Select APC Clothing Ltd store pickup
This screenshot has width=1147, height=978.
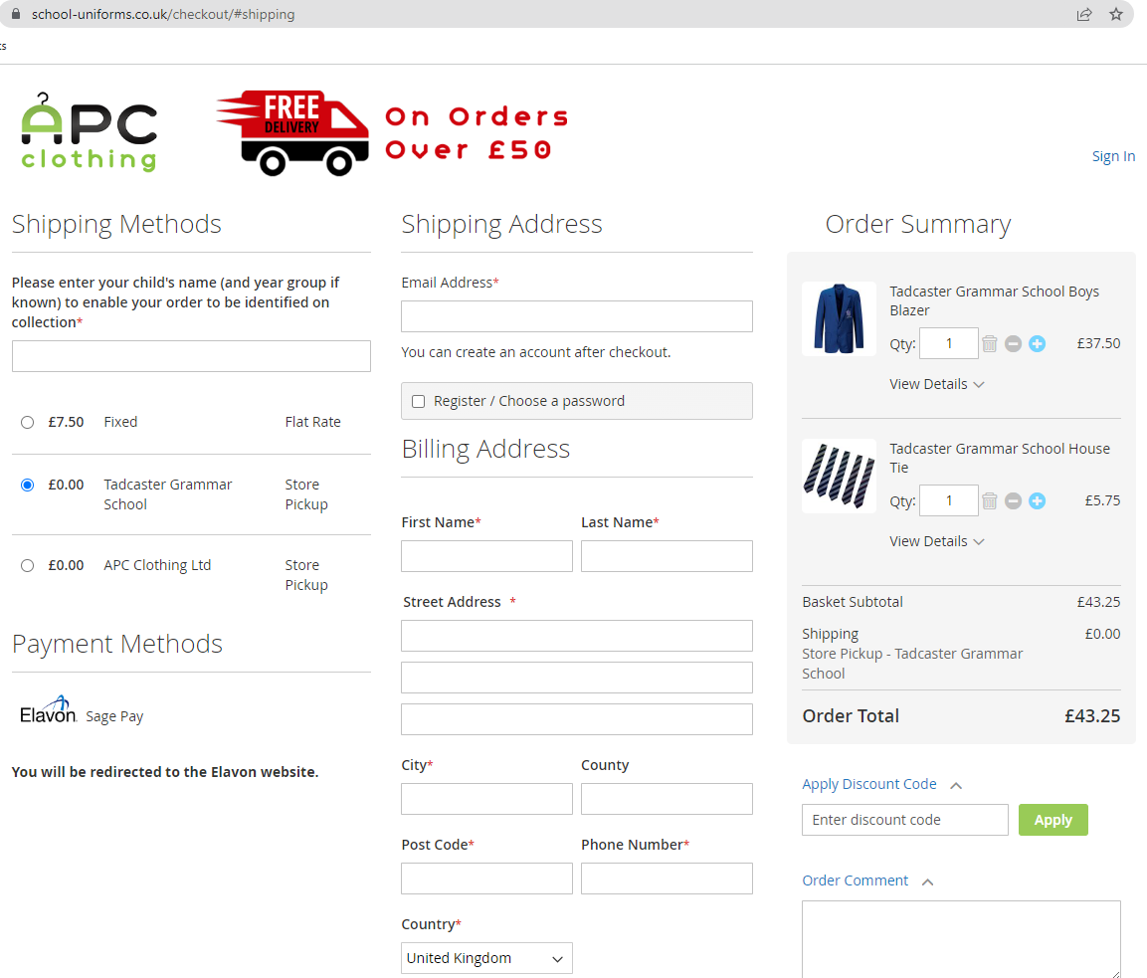tap(27, 565)
